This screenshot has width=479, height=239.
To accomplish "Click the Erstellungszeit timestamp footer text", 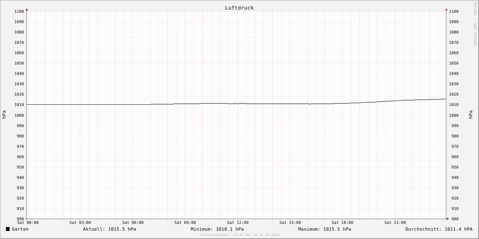I will 239,235.
